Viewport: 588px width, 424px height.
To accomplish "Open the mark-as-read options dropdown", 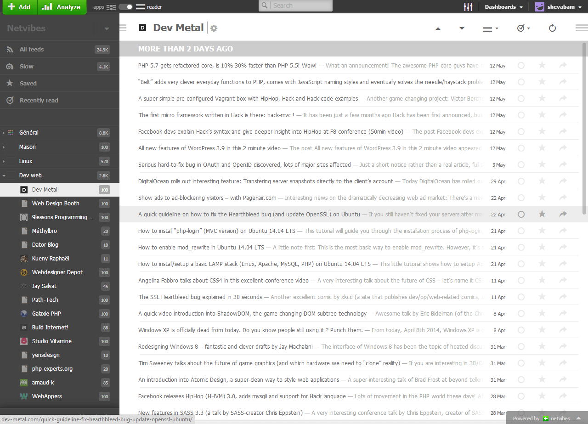I will coord(524,28).
